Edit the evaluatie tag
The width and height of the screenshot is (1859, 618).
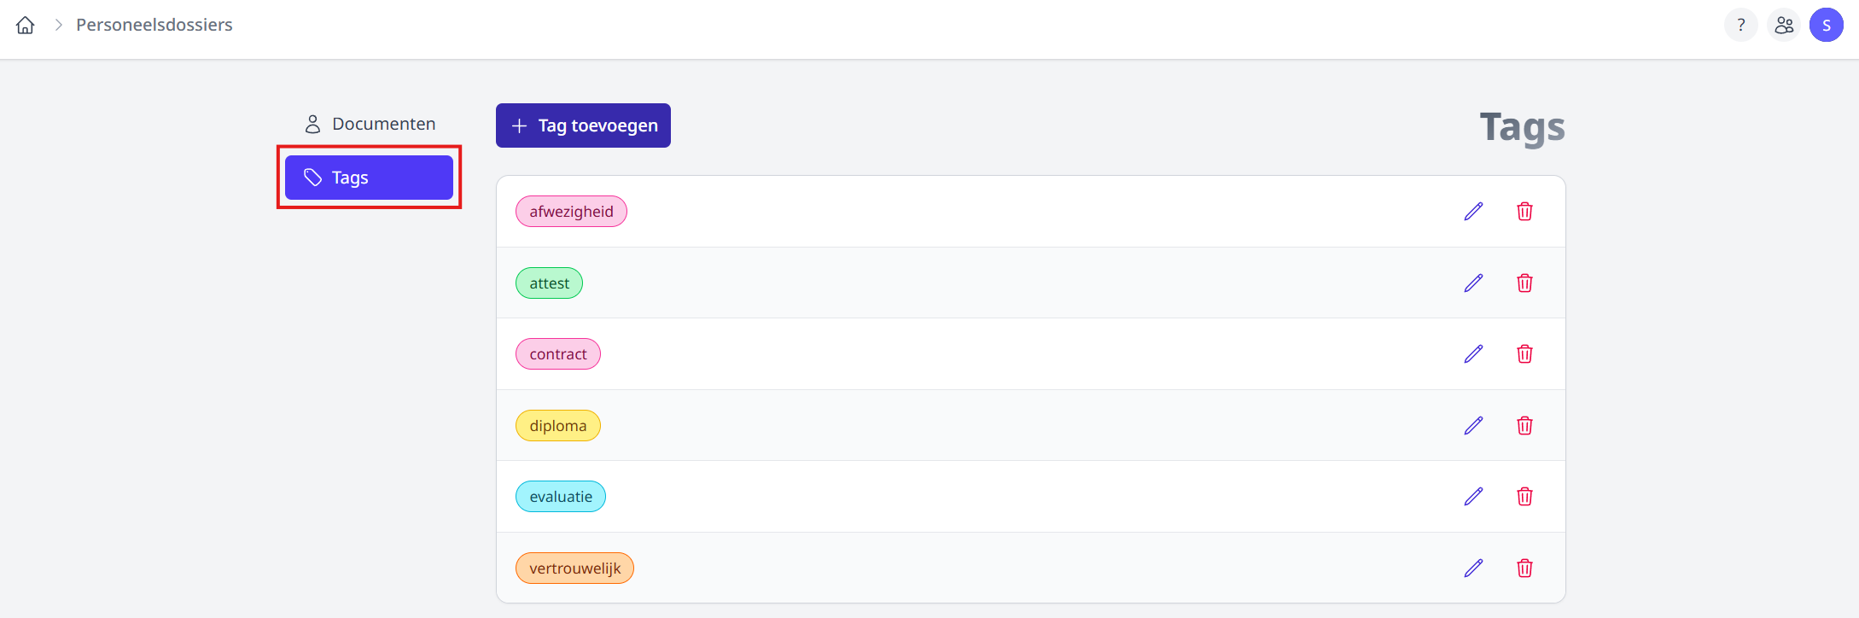pyautogui.click(x=1473, y=497)
